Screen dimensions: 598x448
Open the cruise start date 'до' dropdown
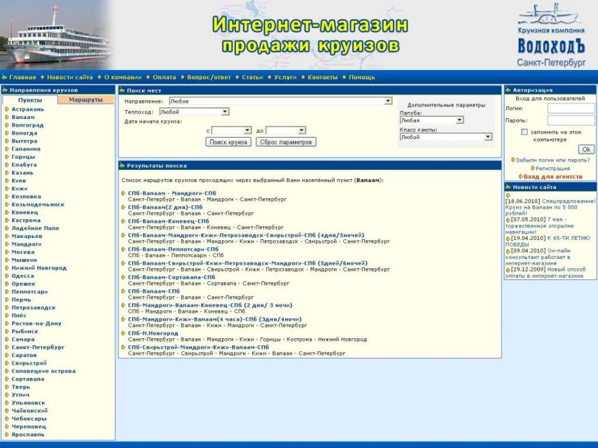(286, 130)
